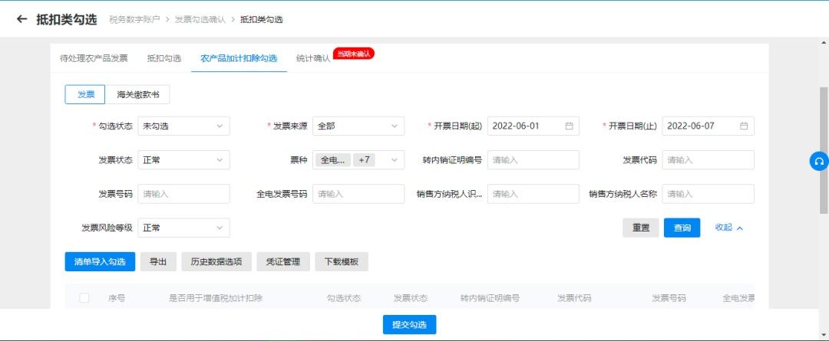This screenshot has width=829, height=341.
Task: Click the blue 查询 button
Action: pos(682,228)
